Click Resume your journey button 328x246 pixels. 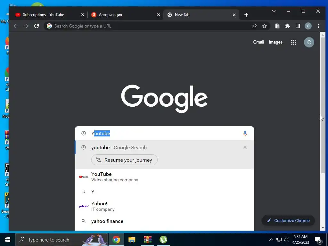[124, 160]
